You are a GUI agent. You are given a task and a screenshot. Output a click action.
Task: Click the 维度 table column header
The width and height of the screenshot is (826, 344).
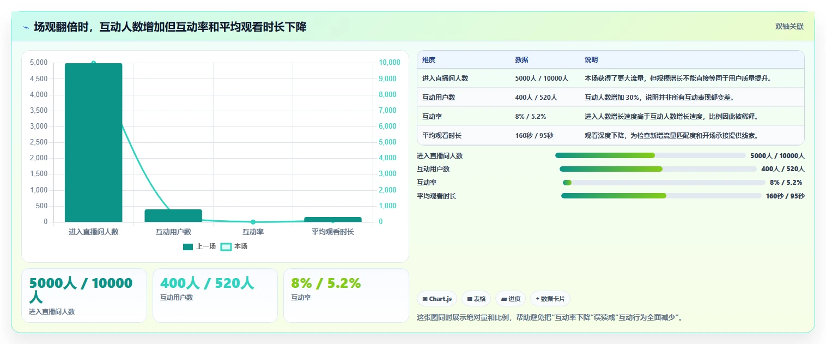[429, 59]
